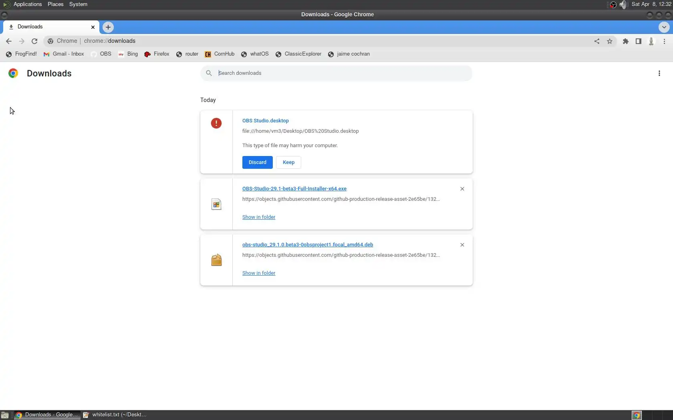The image size is (673, 420).
Task: Close the Downloads tab
Action: click(x=93, y=27)
